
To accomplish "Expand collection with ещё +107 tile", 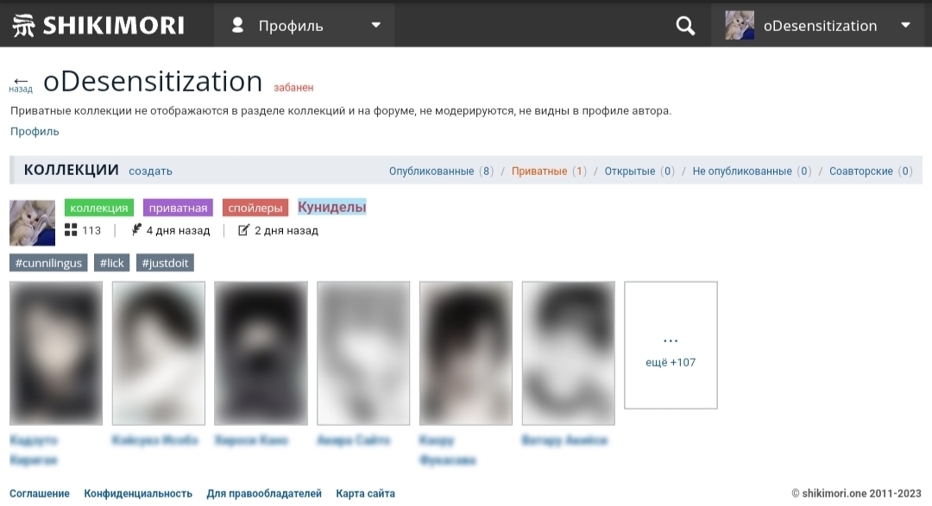I will [x=671, y=345].
